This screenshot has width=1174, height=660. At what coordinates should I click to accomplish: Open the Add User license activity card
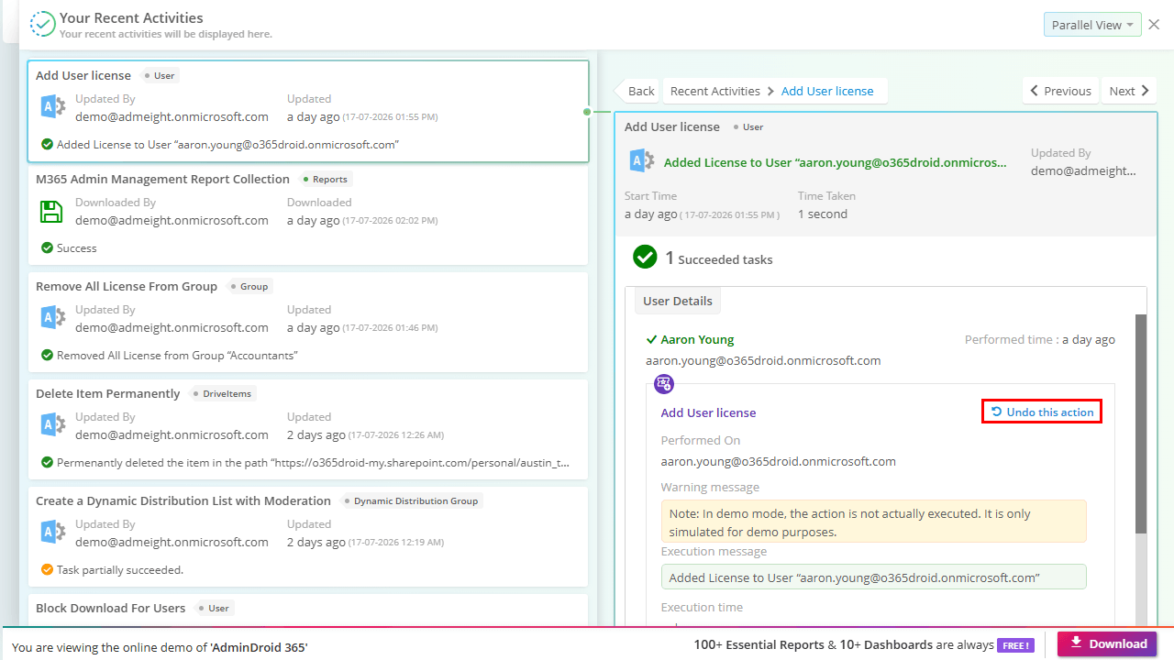pyautogui.click(x=308, y=112)
